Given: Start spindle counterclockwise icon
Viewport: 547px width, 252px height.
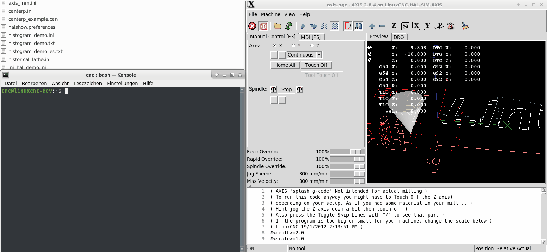Looking at the screenshot, I should click(x=273, y=89).
